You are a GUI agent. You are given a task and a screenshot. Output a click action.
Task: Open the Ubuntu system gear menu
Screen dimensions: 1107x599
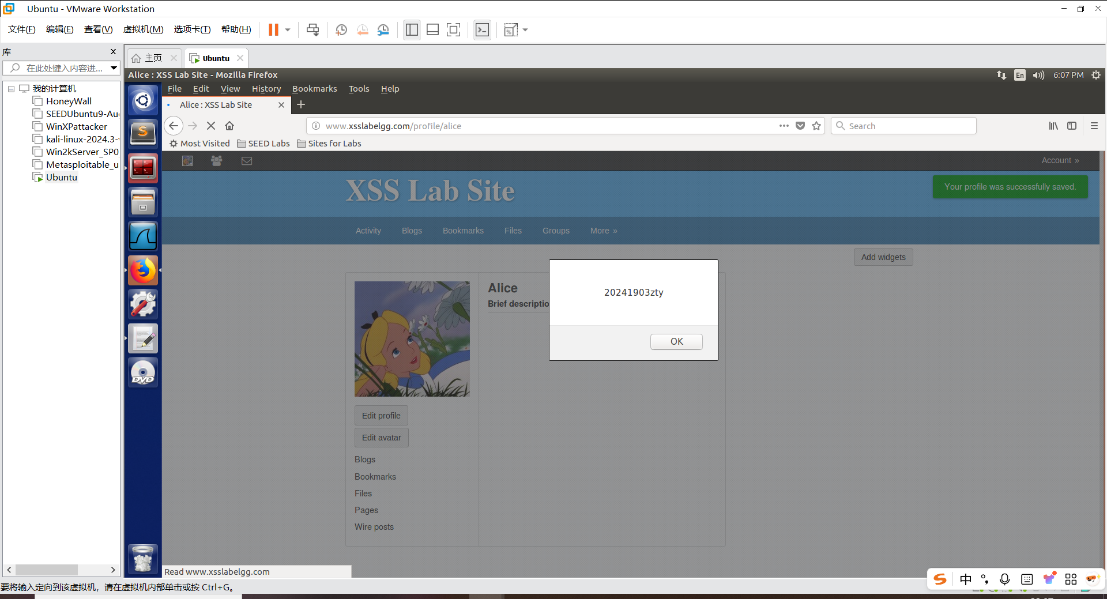click(1096, 75)
